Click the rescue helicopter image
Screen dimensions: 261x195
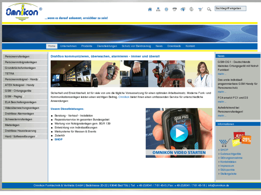point(167,74)
